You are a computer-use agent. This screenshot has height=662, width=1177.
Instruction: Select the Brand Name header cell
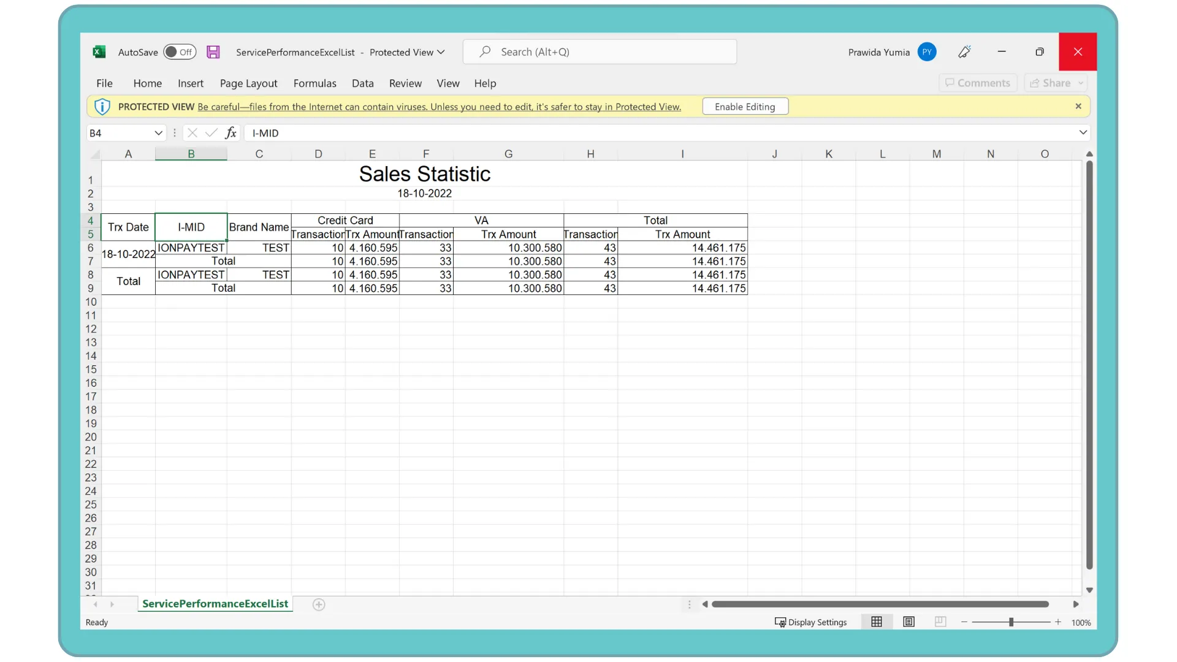[x=259, y=227]
